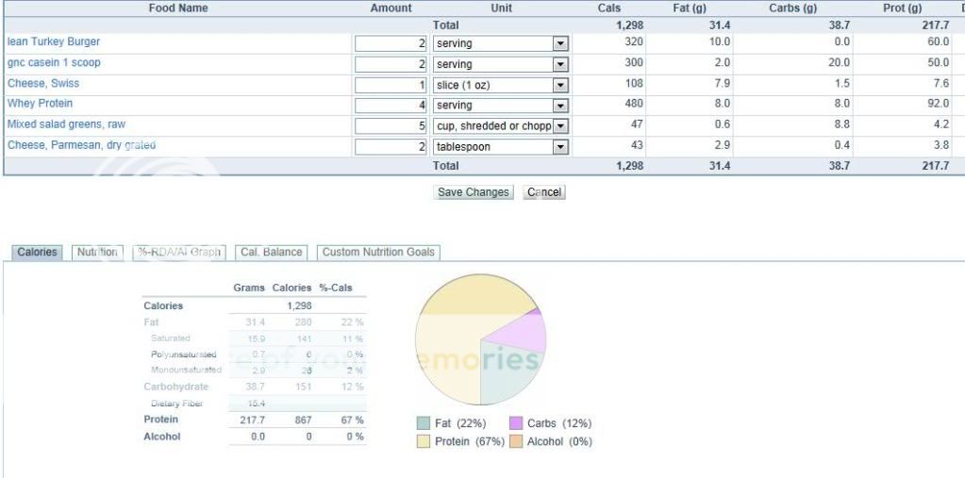Click amount field for Mixed salad greens
This screenshot has width=965, height=478.
click(391, 126)
